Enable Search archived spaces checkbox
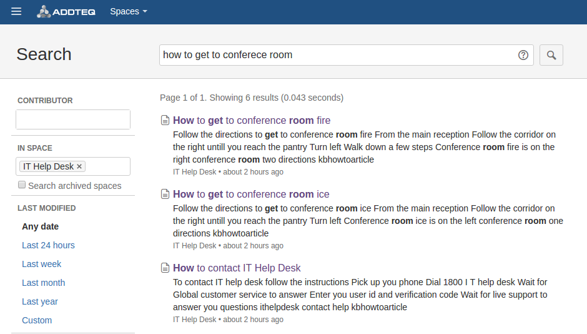The width and height of the screenshot is (587, 334). (x=22, y=185)
